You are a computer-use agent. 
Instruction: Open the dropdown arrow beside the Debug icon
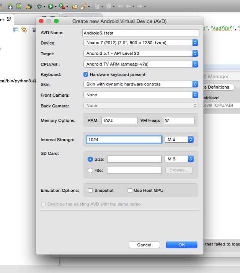44,7
